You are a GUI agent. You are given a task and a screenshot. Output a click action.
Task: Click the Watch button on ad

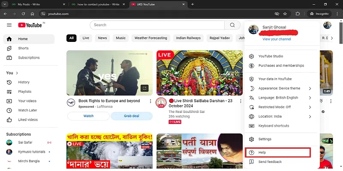pos(88,116)
